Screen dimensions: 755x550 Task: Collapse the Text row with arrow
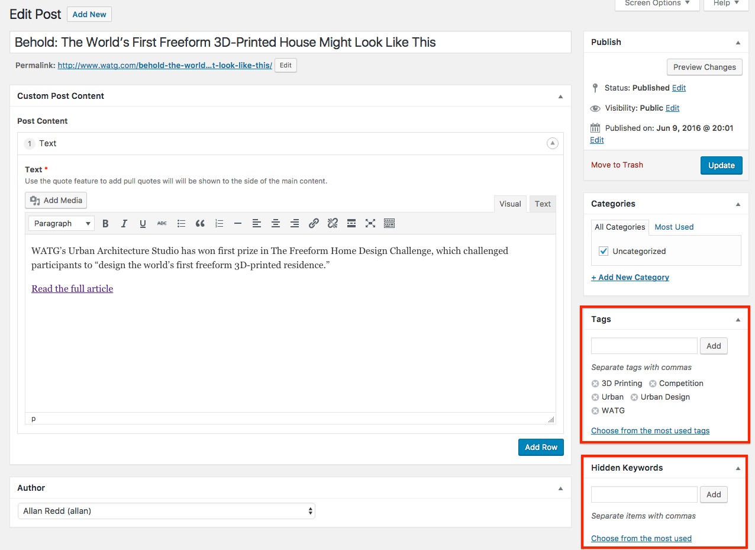[x=552, y=143]
